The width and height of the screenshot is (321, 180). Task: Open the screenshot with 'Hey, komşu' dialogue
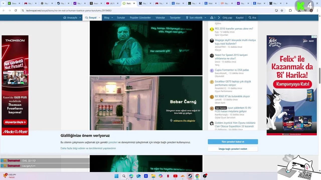point(146,48)
